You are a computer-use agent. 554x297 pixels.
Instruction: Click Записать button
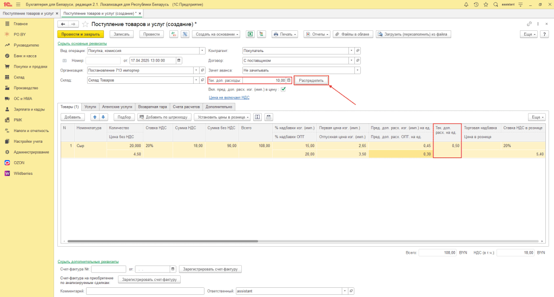pos(122,34)
